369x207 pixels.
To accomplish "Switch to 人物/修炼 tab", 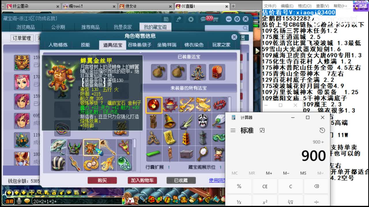I will [x=58, y=45].
